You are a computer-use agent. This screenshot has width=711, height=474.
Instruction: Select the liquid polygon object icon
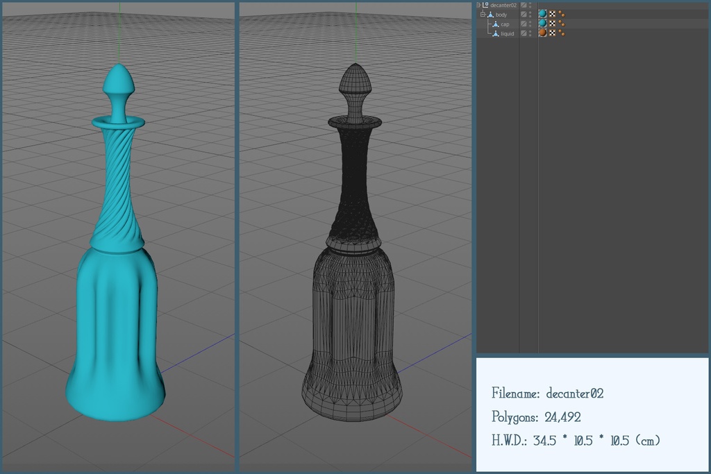(x=496, y=33)
